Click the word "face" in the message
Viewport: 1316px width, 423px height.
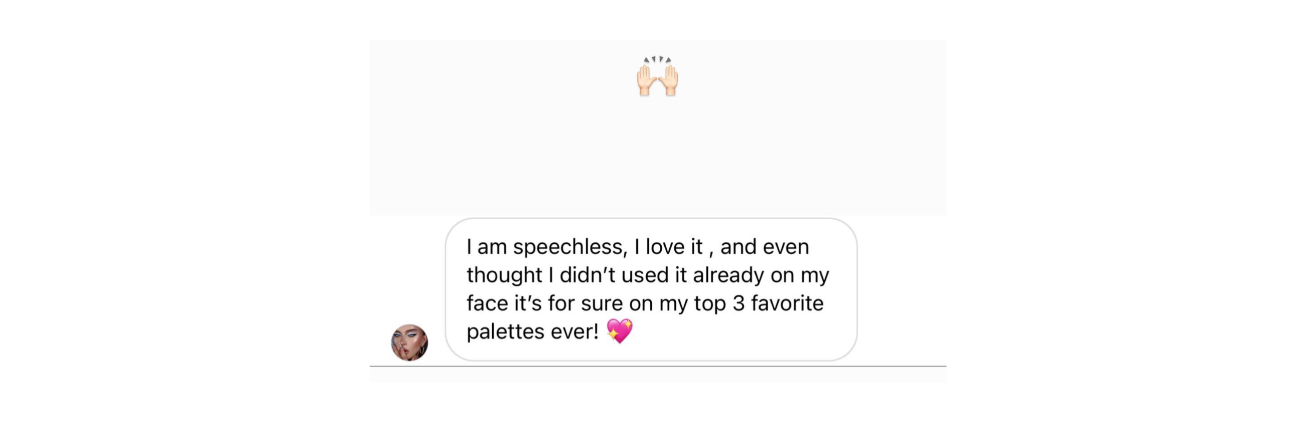[x=487, y=304]
